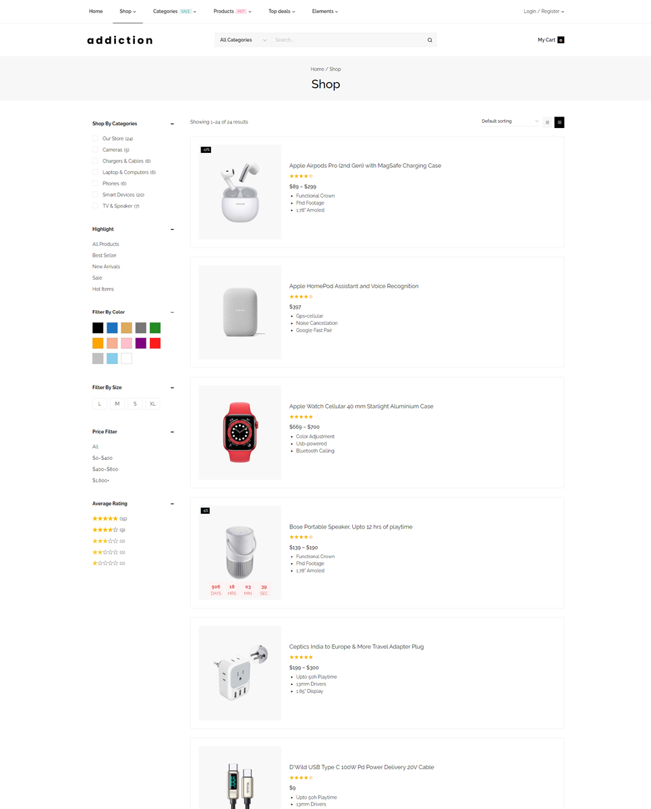
Task: Click the addiction site logo
Action: pos(120,40)
